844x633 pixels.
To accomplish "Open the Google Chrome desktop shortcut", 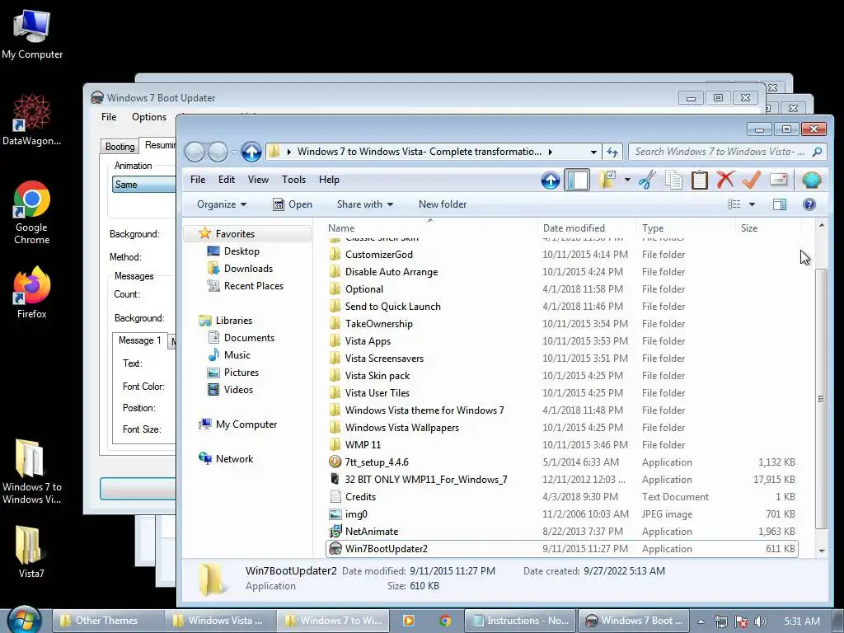I will click(x=32, y=213).
